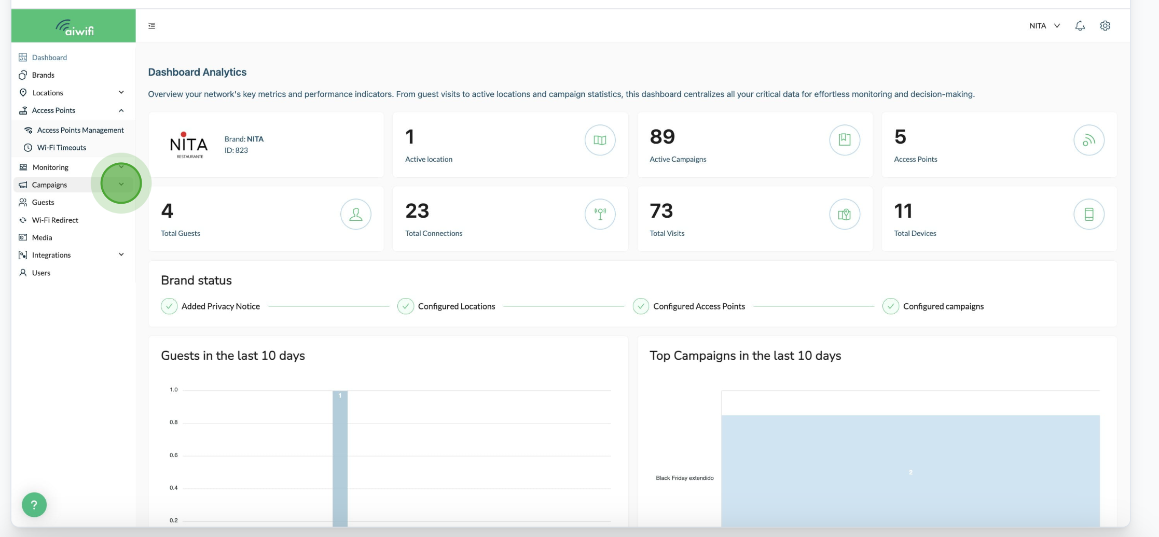
Task: Click the Integrations sidebar icon
Action: click(23, 255)
